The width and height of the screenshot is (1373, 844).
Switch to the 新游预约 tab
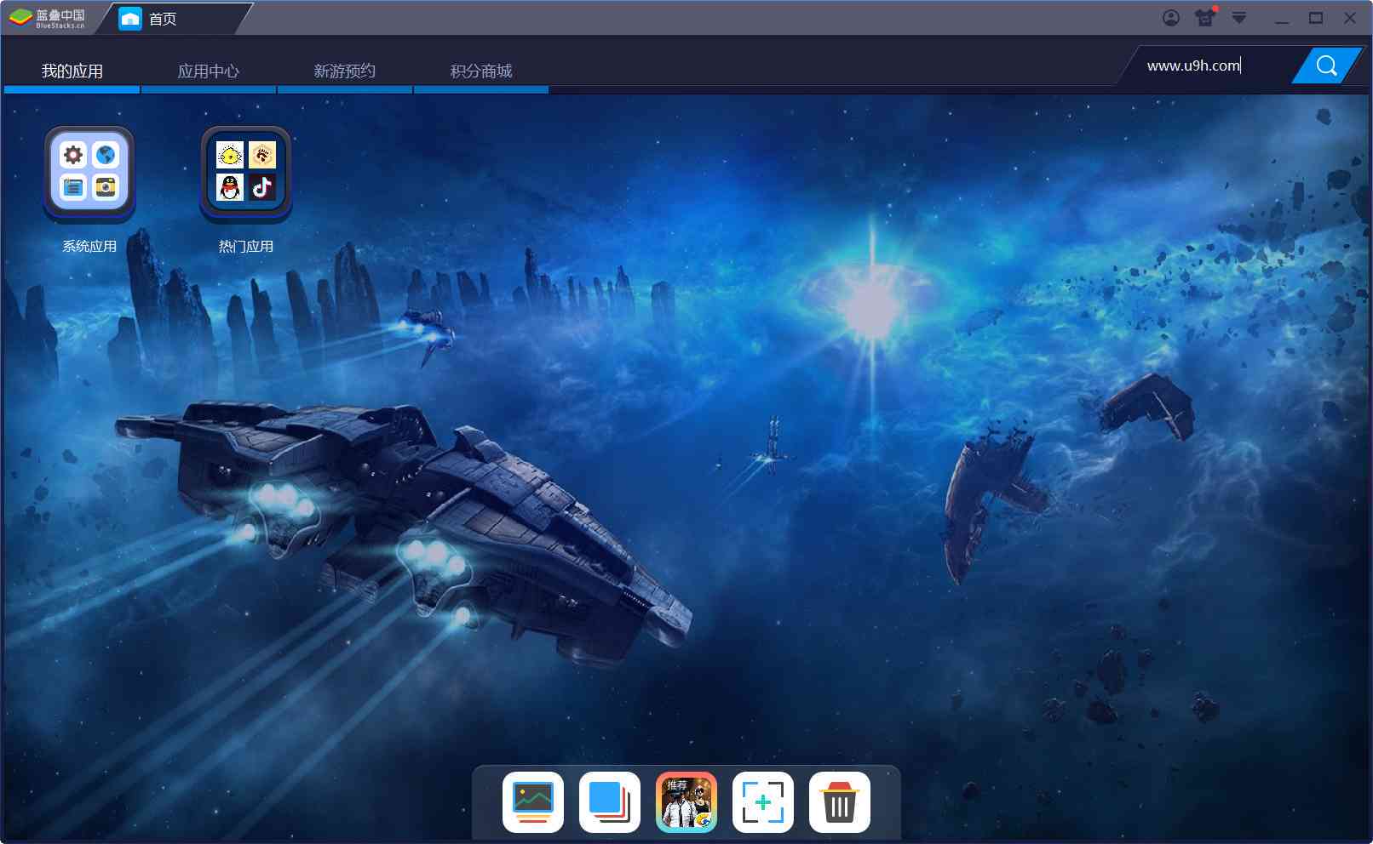click(x=345, y=71)
